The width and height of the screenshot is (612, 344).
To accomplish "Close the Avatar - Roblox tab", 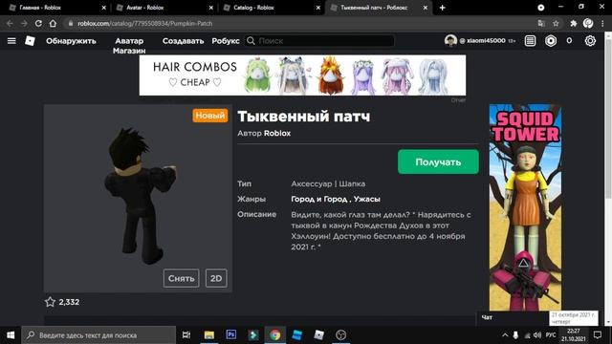I will point(210,8).
